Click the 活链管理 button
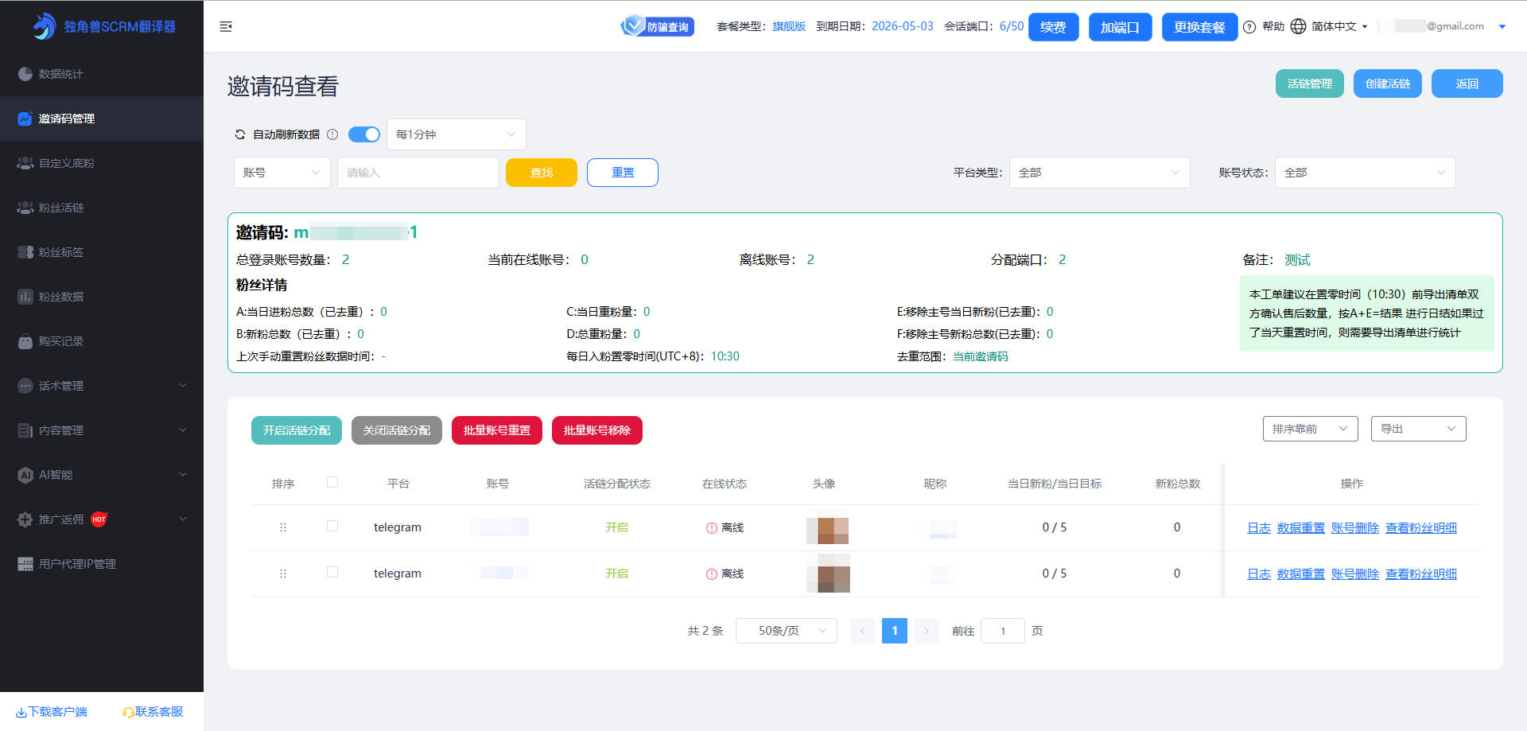Image resolution: width=1527 pixels, height=731 pixels. pyautogui.click(x=1310, y=84)
